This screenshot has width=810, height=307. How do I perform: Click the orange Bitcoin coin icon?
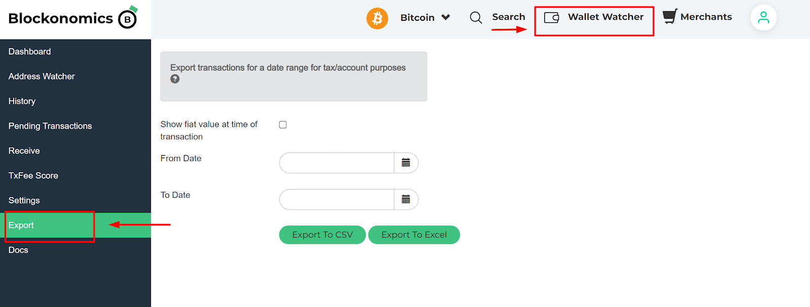tap(377, 18)
